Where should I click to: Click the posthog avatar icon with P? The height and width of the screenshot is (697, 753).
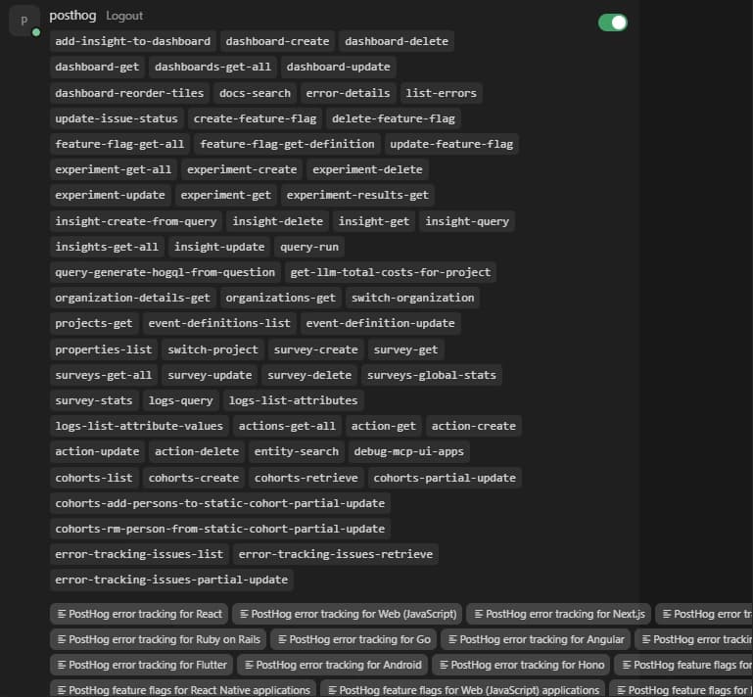[x=24, y=21]
